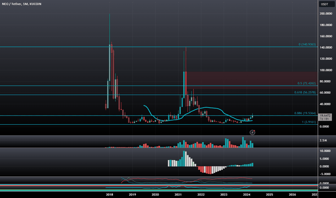Click the Fibonacci label 0.618 (56.2578)

[305, 92]
